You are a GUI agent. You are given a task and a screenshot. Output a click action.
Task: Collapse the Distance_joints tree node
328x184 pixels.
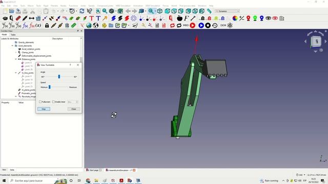click(x=16, y=59)
